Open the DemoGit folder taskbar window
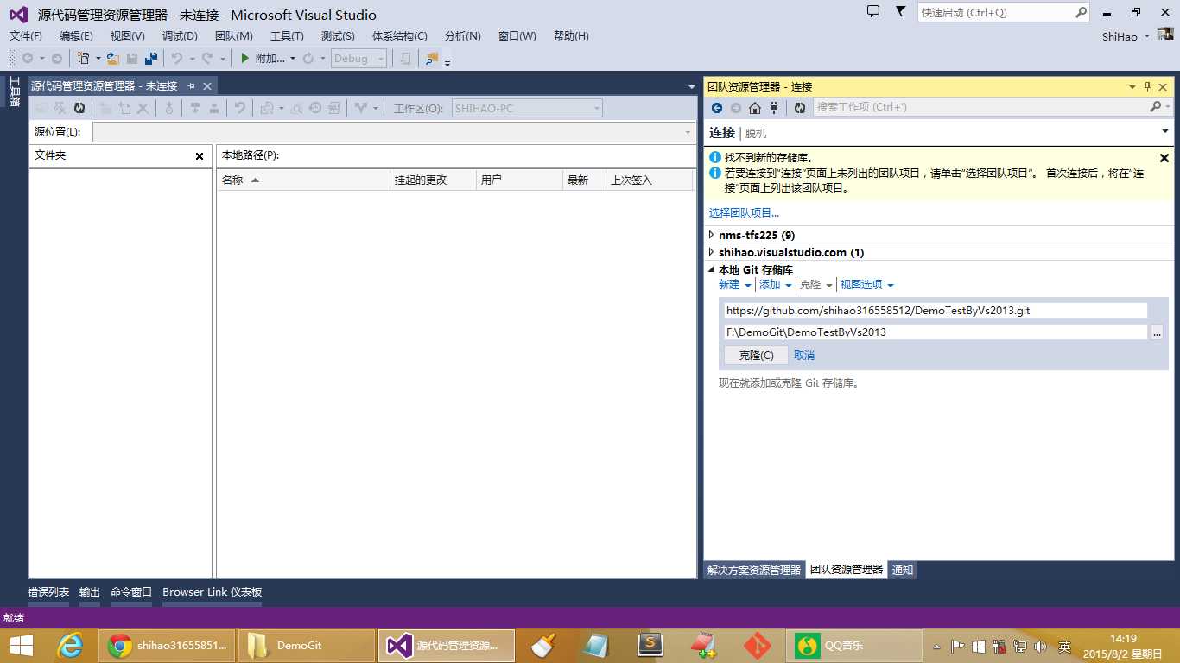 [x=307, y=646]
